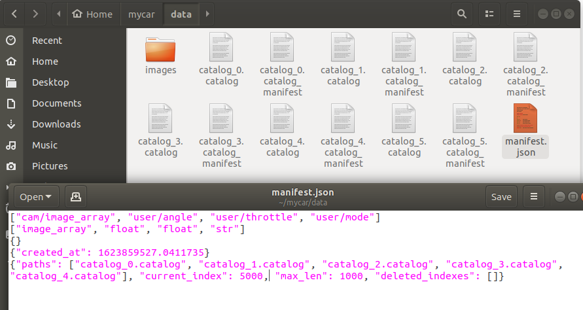Minimize the Files window
Image resolution: width=583 pixels, height=310 pixels.
(x=543, y=14)
